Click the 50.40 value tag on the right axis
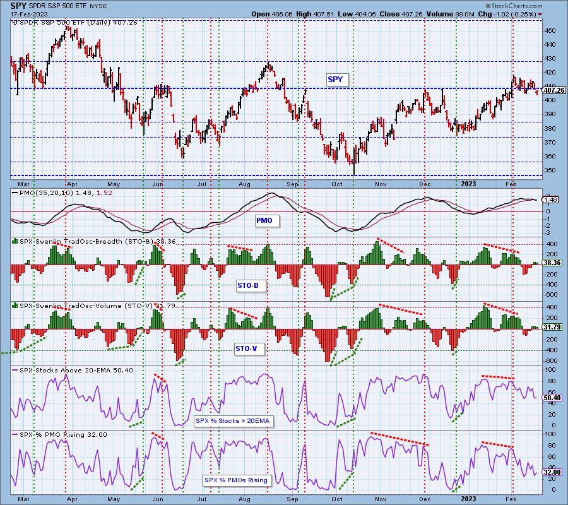Viewport: 568px width, 505px height. point(553,398)
